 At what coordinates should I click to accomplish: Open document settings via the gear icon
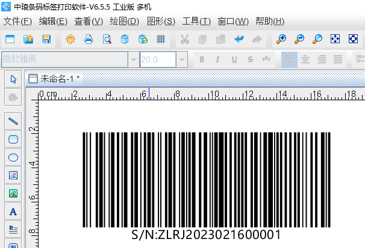tap(70, 39)
